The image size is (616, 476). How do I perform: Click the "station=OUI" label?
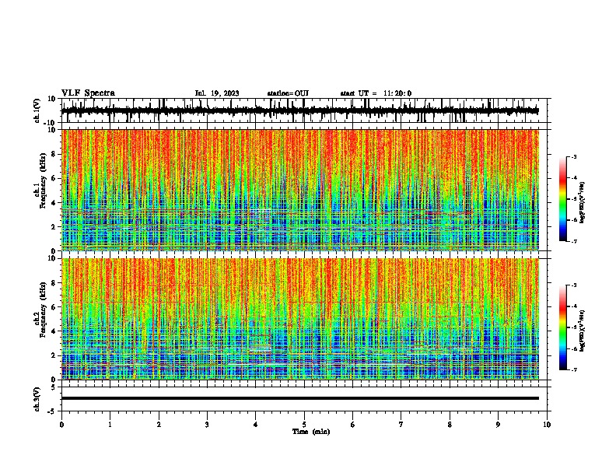coord(288,93)
